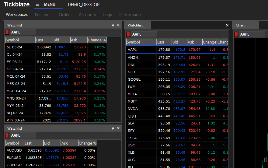Close the futures Watchlist panel
268x168 pixels.
click(118, 25)
